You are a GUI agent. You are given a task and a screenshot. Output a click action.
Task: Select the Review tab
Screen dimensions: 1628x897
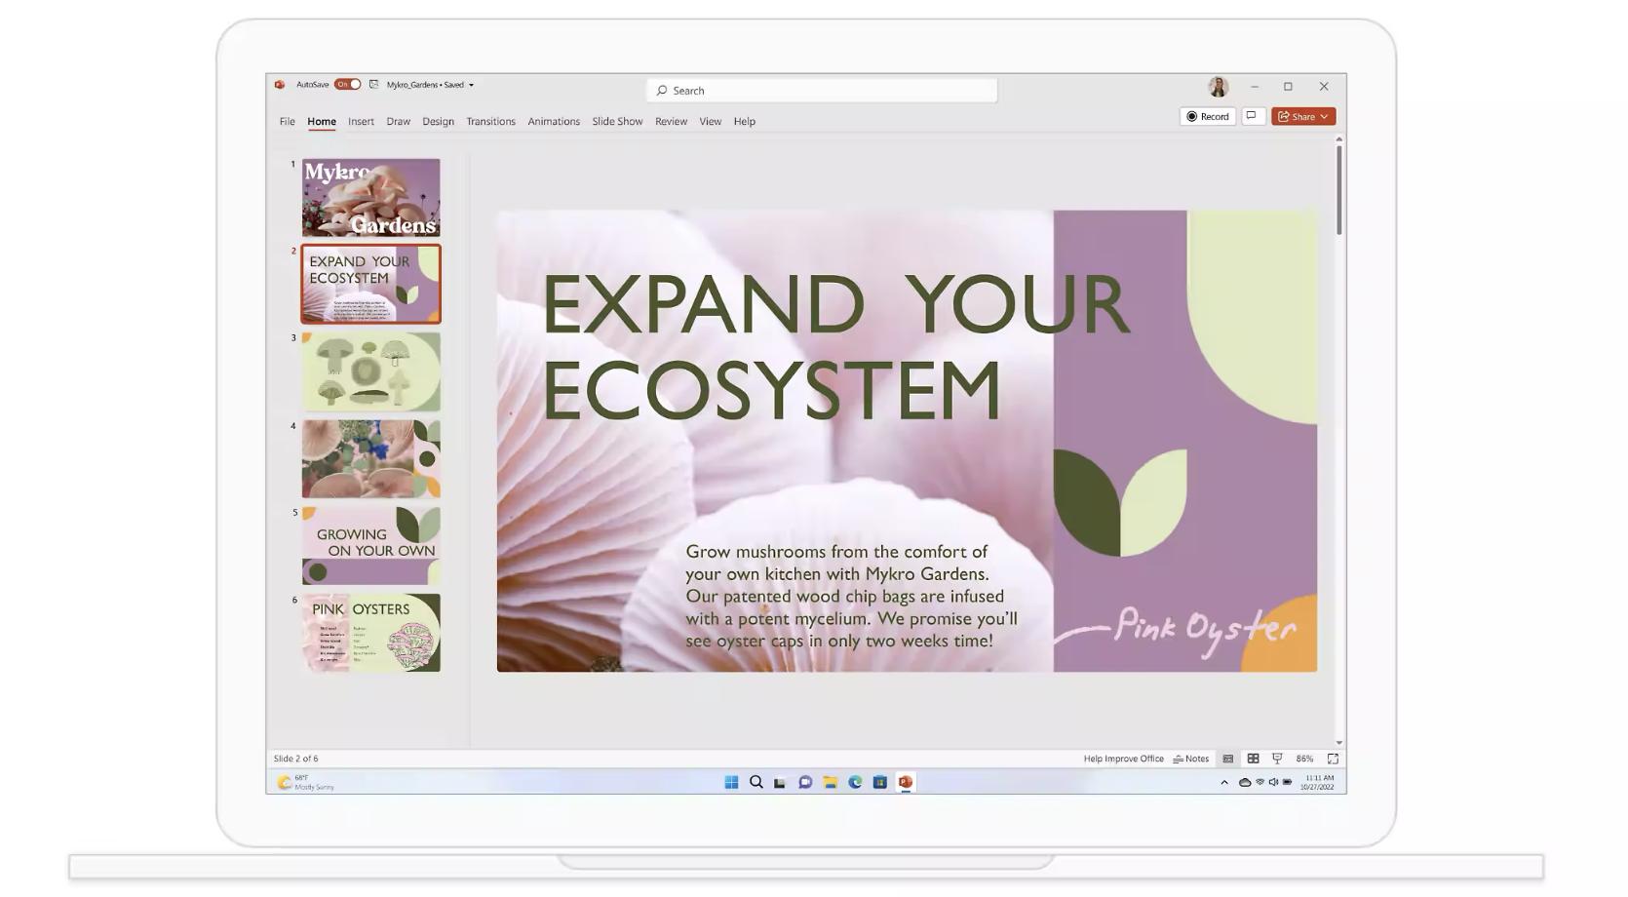tap(671, 122)
